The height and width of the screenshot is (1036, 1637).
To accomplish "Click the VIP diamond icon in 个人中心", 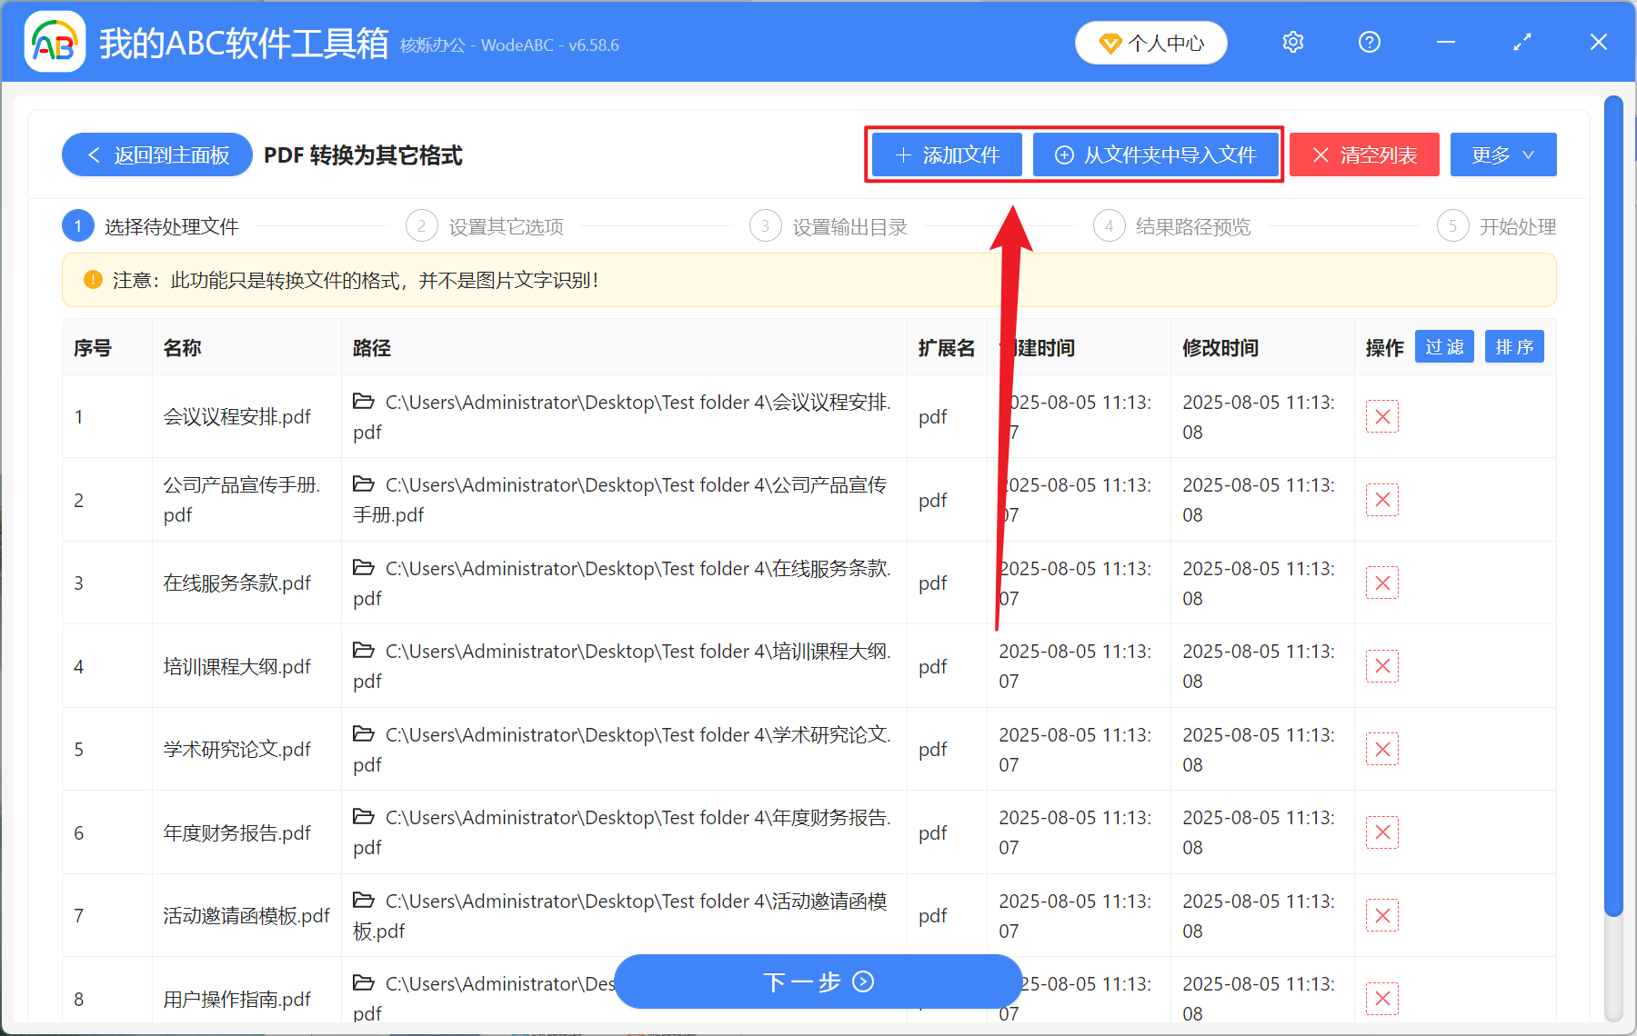I will point(1111,43).
